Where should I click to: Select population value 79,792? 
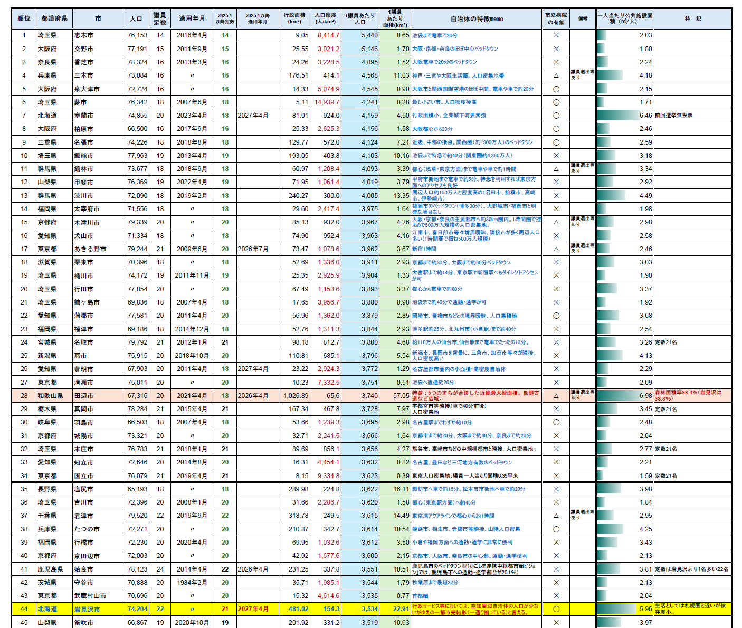click(x=137, y=342)
